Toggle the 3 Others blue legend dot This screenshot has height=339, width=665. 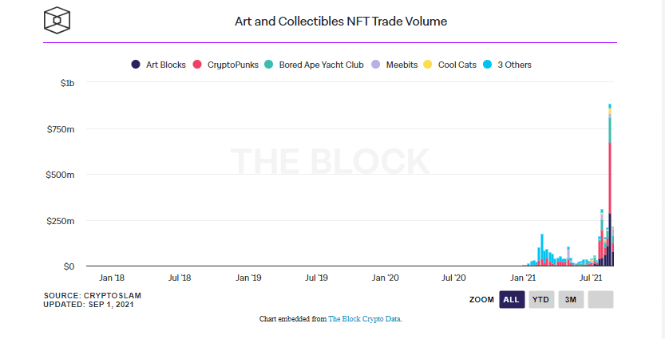pos(487,65)
